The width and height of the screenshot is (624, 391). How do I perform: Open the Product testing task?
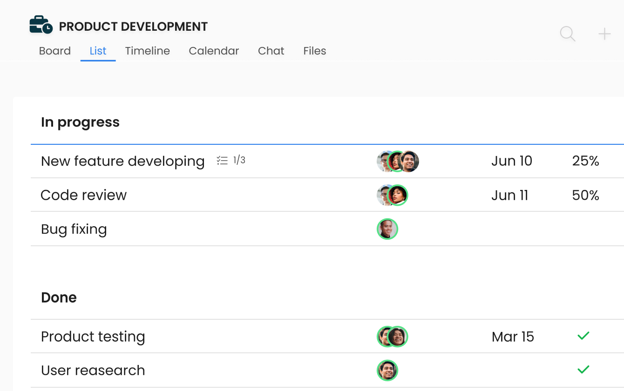click(x=93, y=337)
